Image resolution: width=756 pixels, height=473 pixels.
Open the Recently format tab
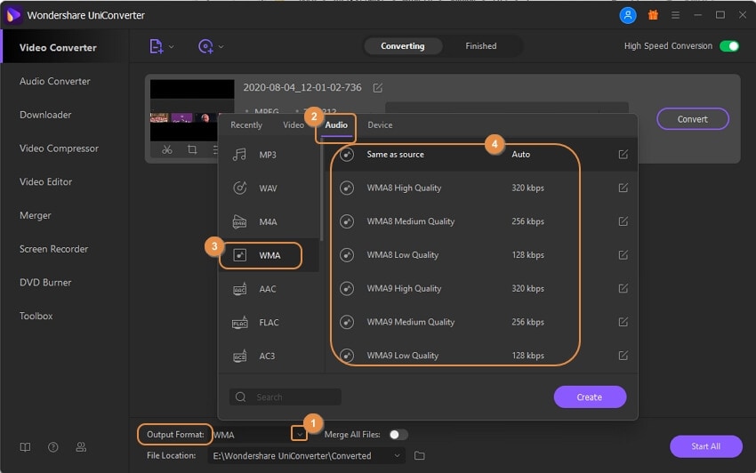tap(246, 124)
